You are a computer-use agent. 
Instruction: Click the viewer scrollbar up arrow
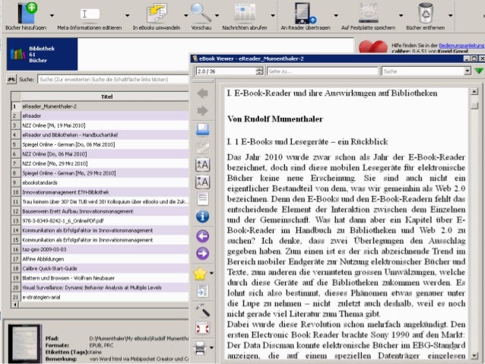[474, 92]
